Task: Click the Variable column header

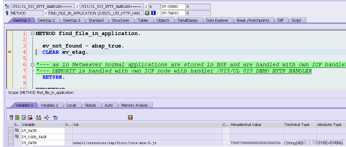Action: [x=43, y=124]
